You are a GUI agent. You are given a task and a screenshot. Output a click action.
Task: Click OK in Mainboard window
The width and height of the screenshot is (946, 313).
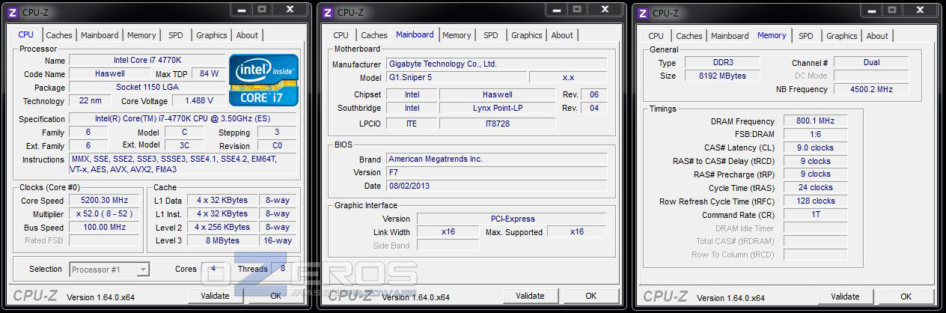pyautogui.click(x=591, y=296)
